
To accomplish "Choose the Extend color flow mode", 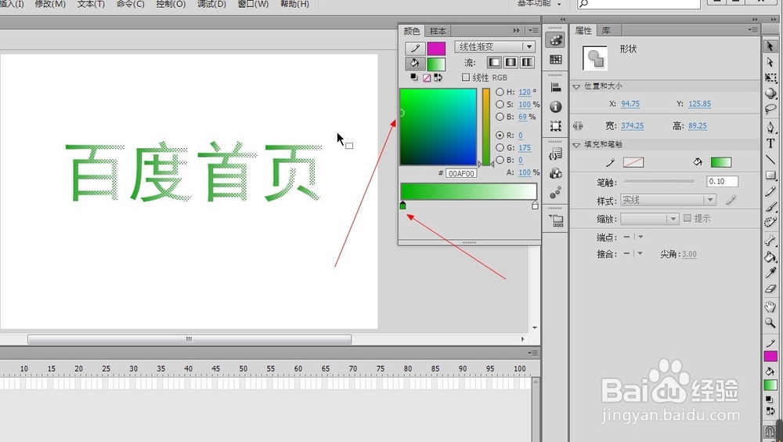I will (494, 62).
